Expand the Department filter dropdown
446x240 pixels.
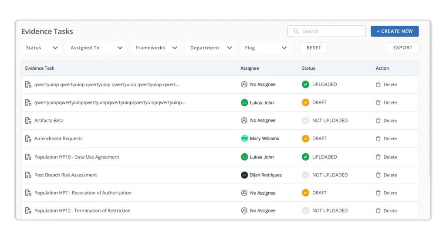pyautogui.click(x=211, y=48)
